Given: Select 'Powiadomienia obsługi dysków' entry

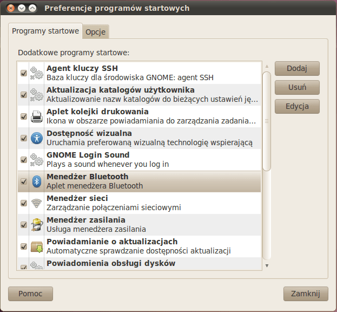Looking at the screenshot, I should pos(111,263).
